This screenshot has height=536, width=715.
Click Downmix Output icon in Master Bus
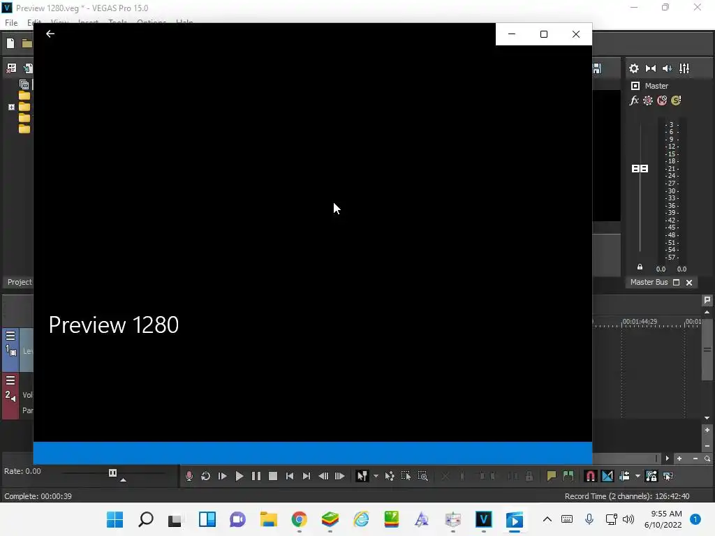[651, 68]
